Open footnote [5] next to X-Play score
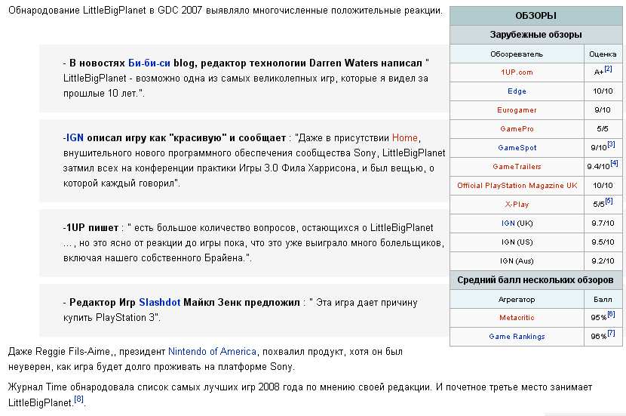The width and height of the screenshot is (626, 416). coord(609,201)
